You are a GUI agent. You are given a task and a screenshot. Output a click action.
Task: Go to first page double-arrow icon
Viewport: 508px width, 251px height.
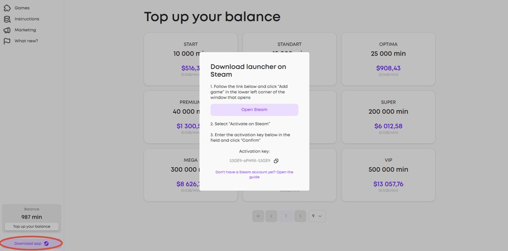point(258,216)
